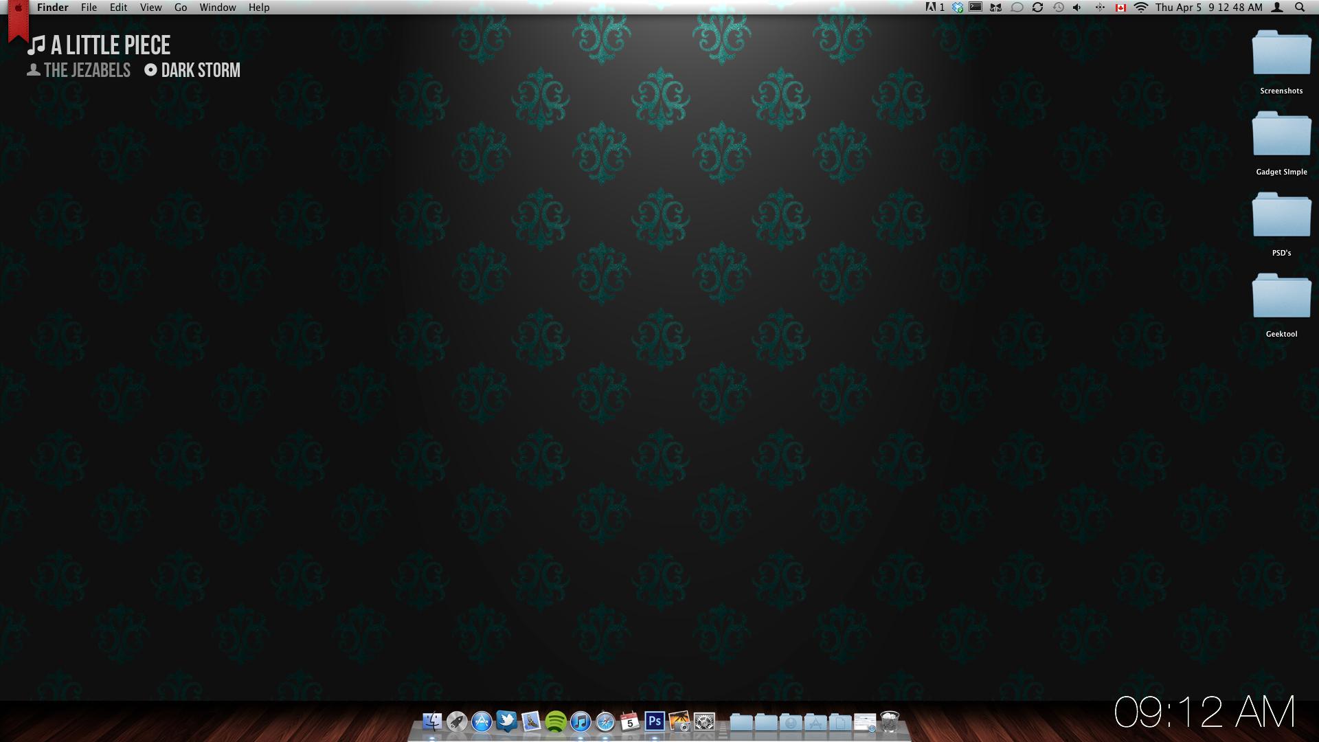
Task: Open Photoshop from the dock
Action: pyautogui.click(x=655, y=721)
